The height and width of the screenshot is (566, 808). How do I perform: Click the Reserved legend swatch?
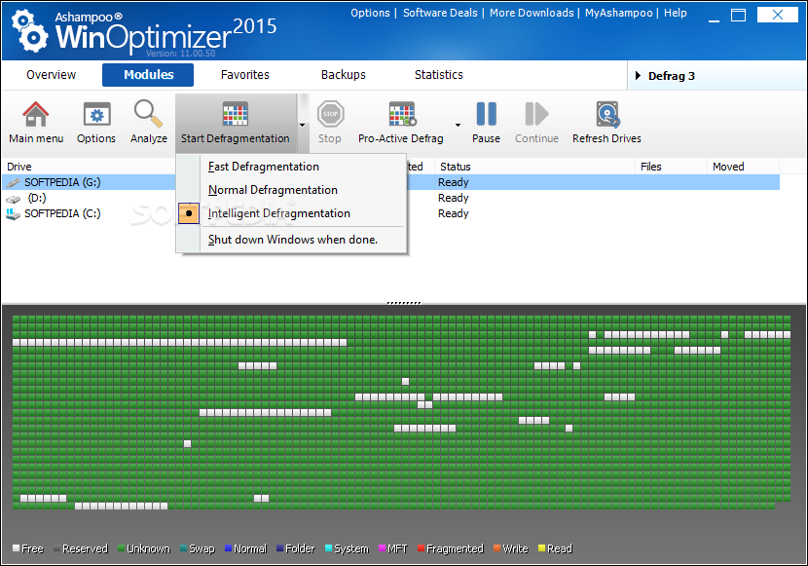(x=56, y=547)
